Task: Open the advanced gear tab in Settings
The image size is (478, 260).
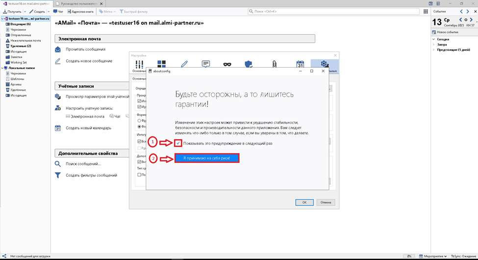Action: (325, 64)
